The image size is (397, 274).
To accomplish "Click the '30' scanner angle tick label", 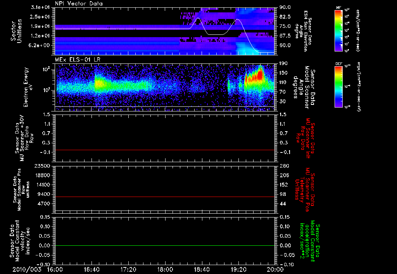I will pos(282,101).
